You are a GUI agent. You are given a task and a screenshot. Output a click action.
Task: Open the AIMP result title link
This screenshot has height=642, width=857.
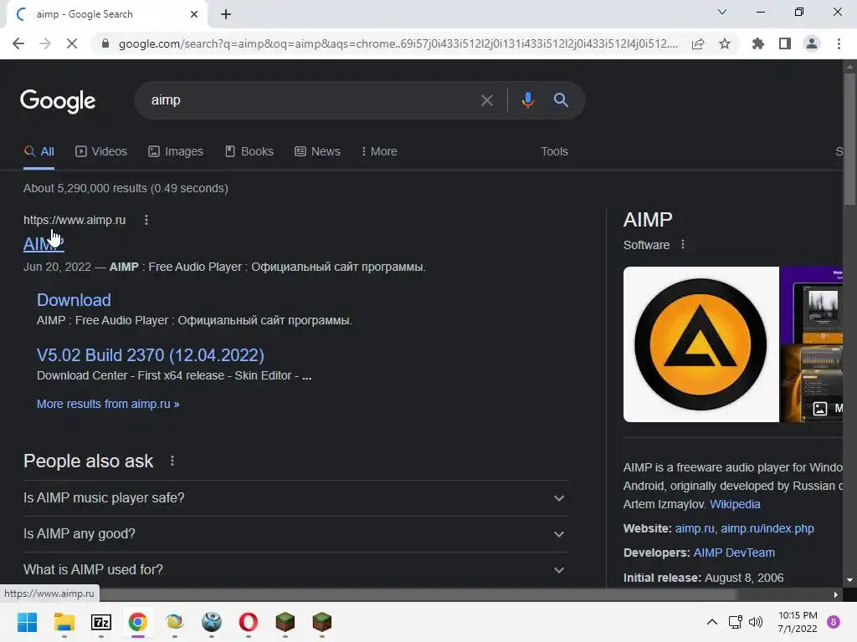pyautogui.click(x=44, y=244)
